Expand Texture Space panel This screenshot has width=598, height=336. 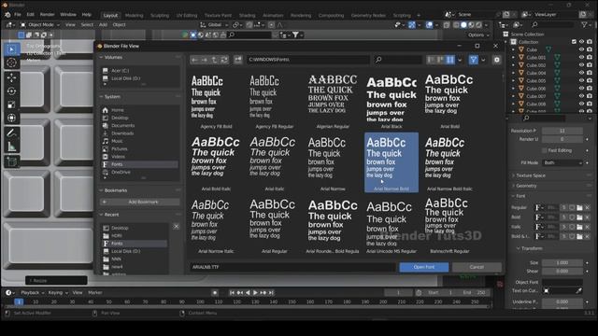click(530, 175)
